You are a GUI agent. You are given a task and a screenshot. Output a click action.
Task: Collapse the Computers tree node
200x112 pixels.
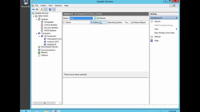point(37,33)
